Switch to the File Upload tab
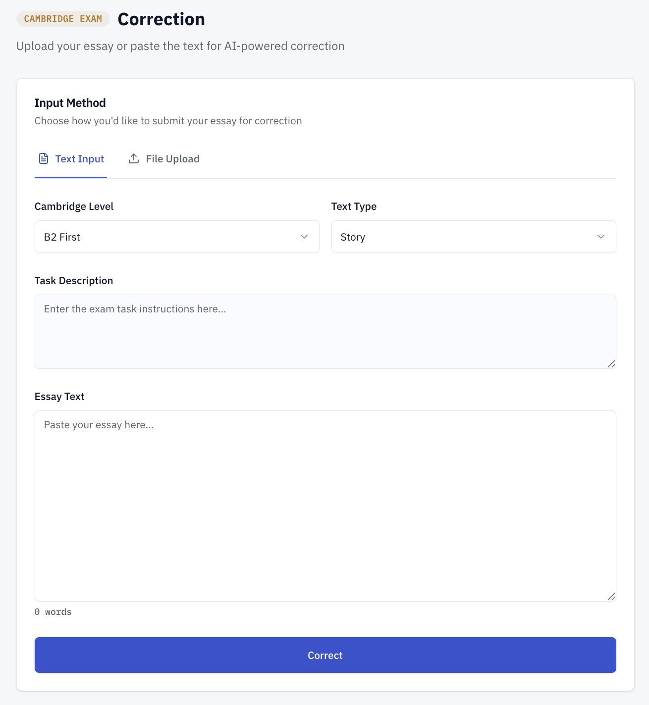The image size is (649, 705). click(164, 159)
